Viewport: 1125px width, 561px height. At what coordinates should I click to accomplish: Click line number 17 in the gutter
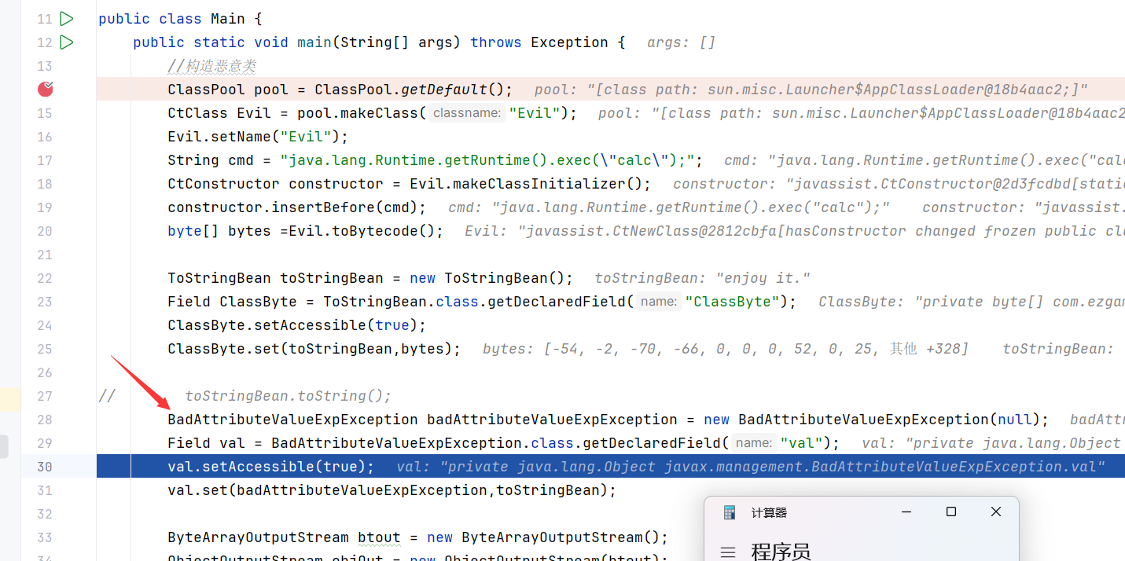coord(44,160)
